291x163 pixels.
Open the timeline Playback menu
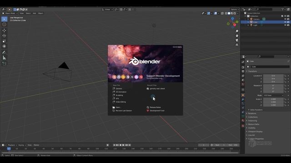coord(12,145)
